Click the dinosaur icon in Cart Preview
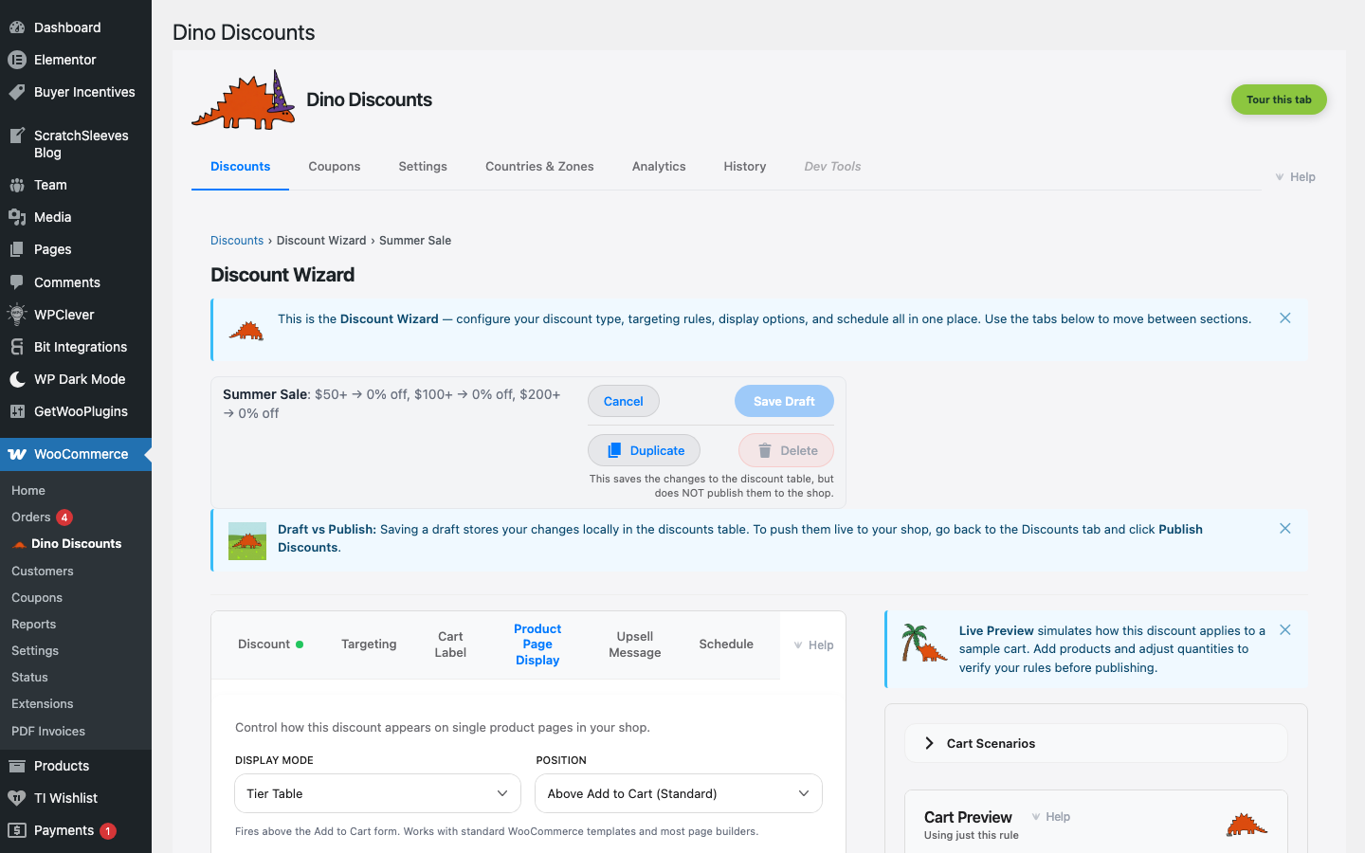1365x853 pixels. (x=1247, y=825)
